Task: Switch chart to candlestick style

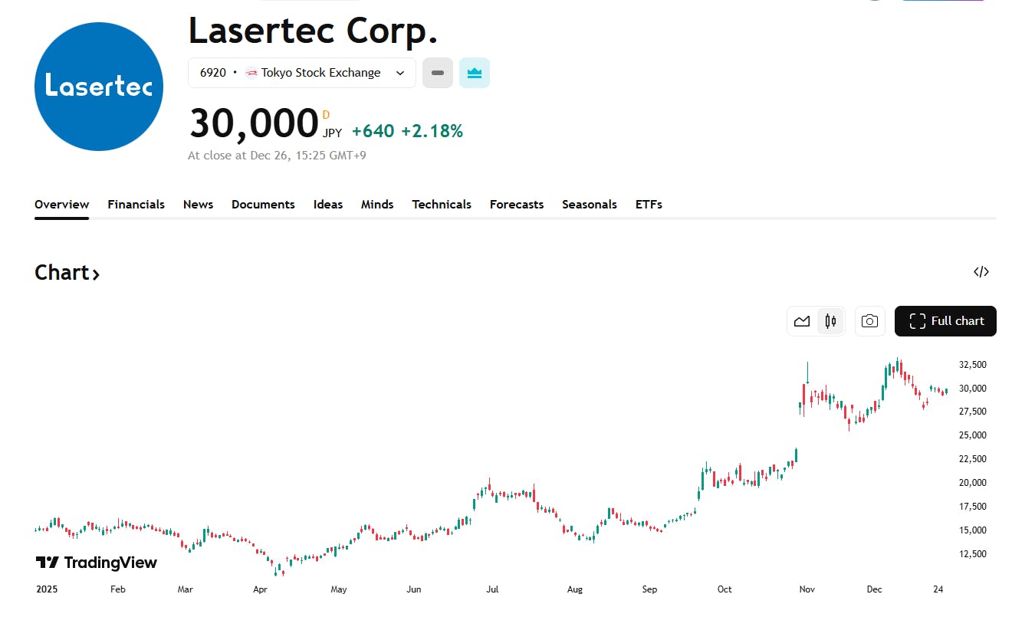Action: pos(830,321)
